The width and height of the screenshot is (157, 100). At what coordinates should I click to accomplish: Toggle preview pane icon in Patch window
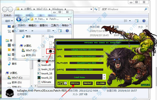pos(60,31)
